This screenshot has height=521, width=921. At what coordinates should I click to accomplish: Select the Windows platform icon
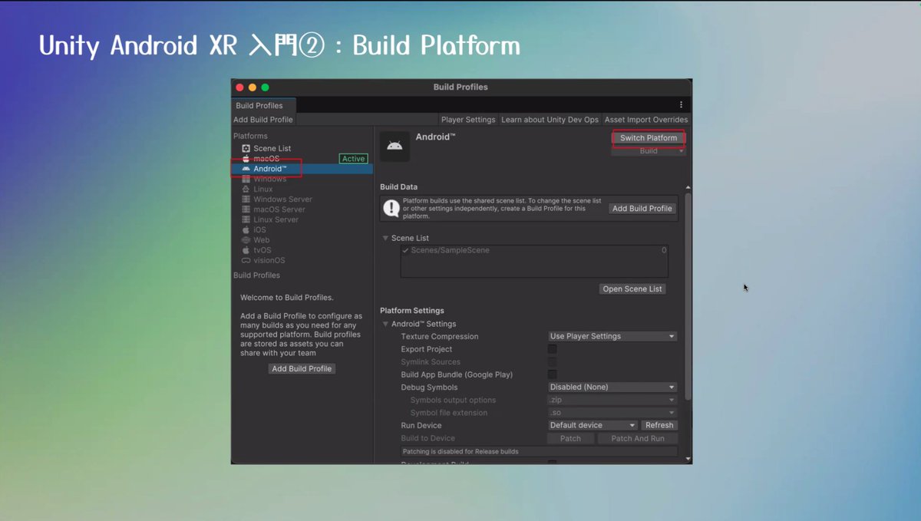246,179
